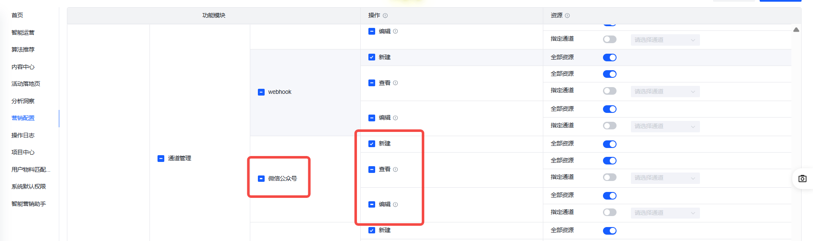Image resolution: width=813 pixels, height=241 pixels.
Task: Turn off 全部资源 switch for webhook 编辑
Action: 610,109
